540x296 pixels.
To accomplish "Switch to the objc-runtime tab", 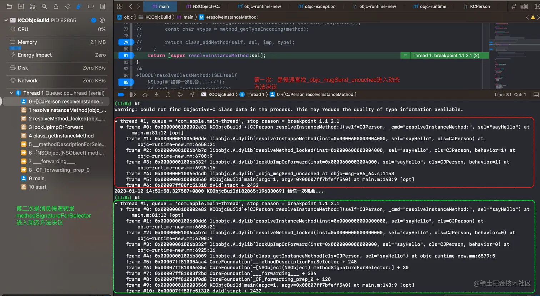I will point(430,6).
